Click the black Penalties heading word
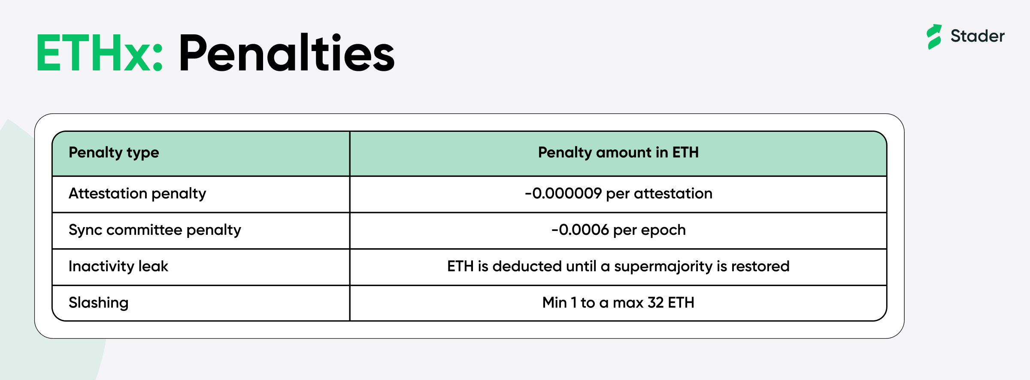Viewport: 1030px width, 380px height. coord(286,53)
